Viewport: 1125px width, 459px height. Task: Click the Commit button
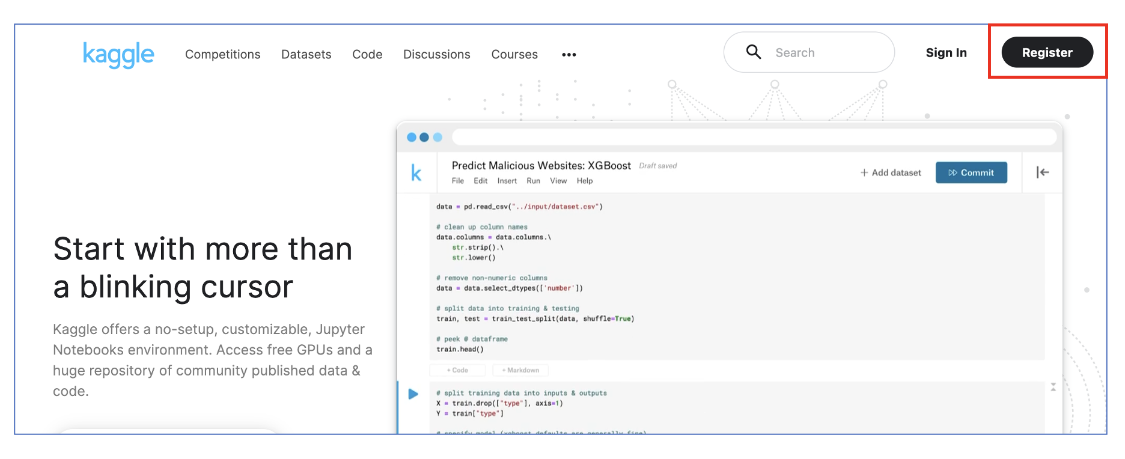(x=971, y=172)
